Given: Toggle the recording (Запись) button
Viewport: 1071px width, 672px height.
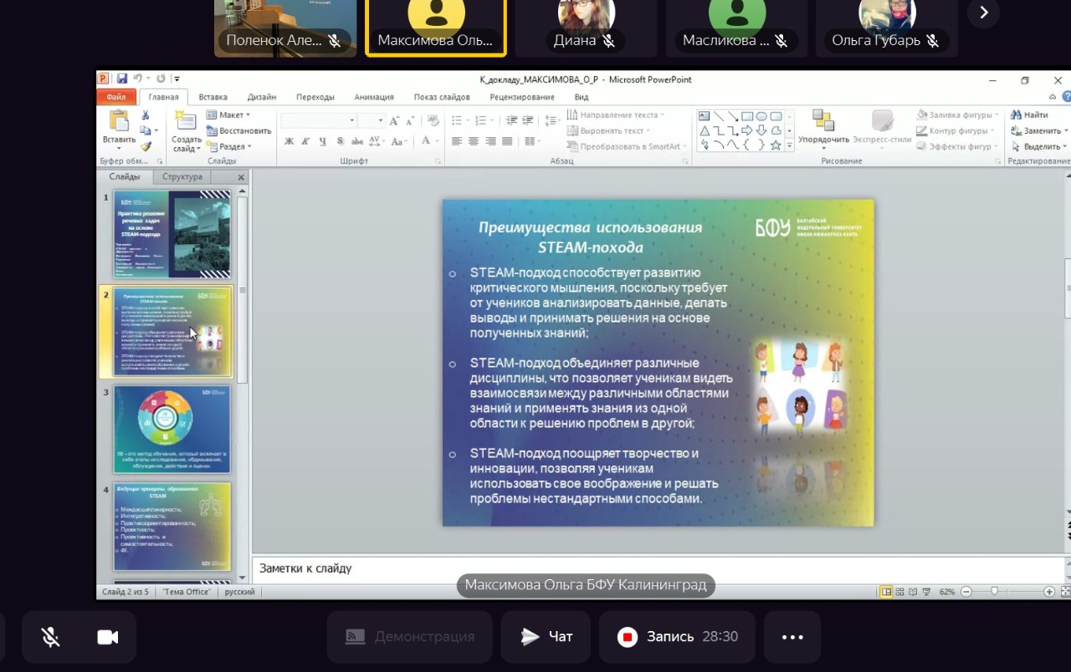Looking at the screenshot, I should pos(628,637).
